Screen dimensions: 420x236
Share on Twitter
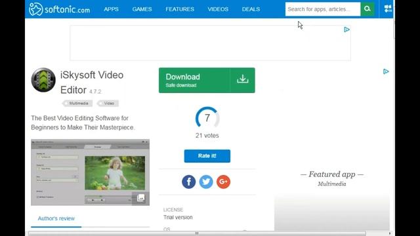pyautogui.click(x=206, y=182)
